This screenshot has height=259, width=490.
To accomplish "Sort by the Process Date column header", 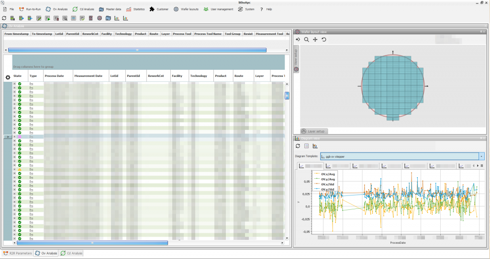I will [58, 76].
